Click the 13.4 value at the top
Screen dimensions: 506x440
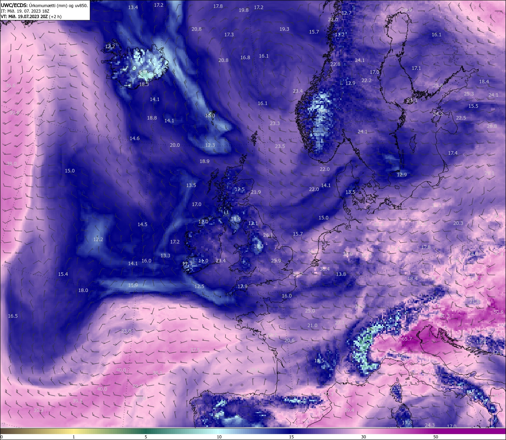133,7
